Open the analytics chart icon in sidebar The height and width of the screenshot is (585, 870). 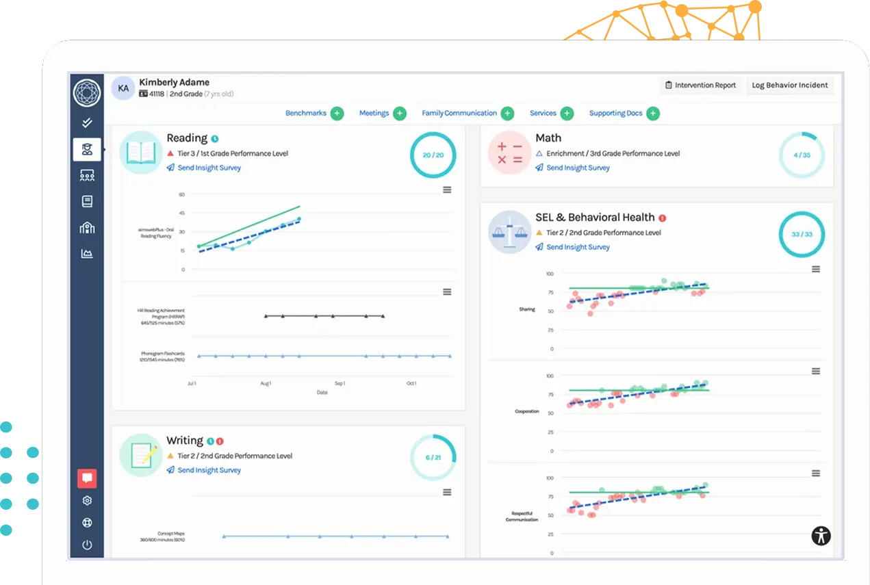[x=87, y=254]
